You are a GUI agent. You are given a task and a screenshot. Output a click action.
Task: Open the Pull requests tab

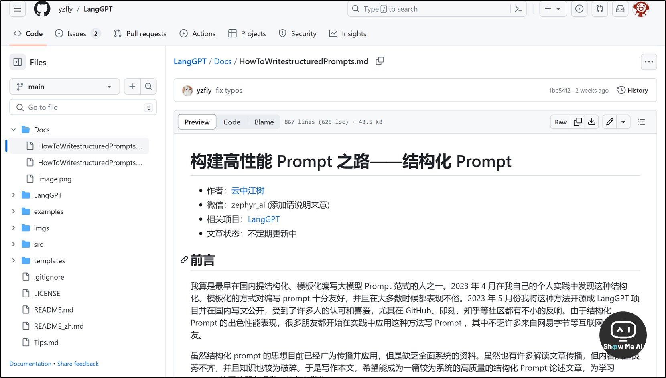[140, 33]
